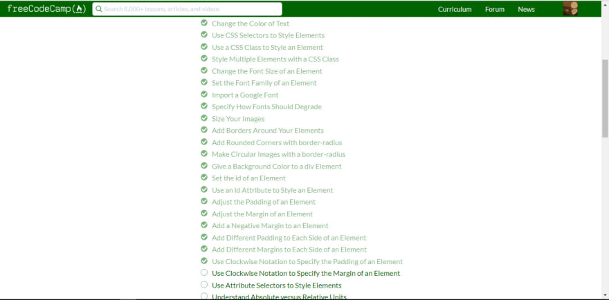This screenshot has height=300, width=609.
Task: Open the Forum menu item
Action: pyautogui.click(x=494, y=9)
